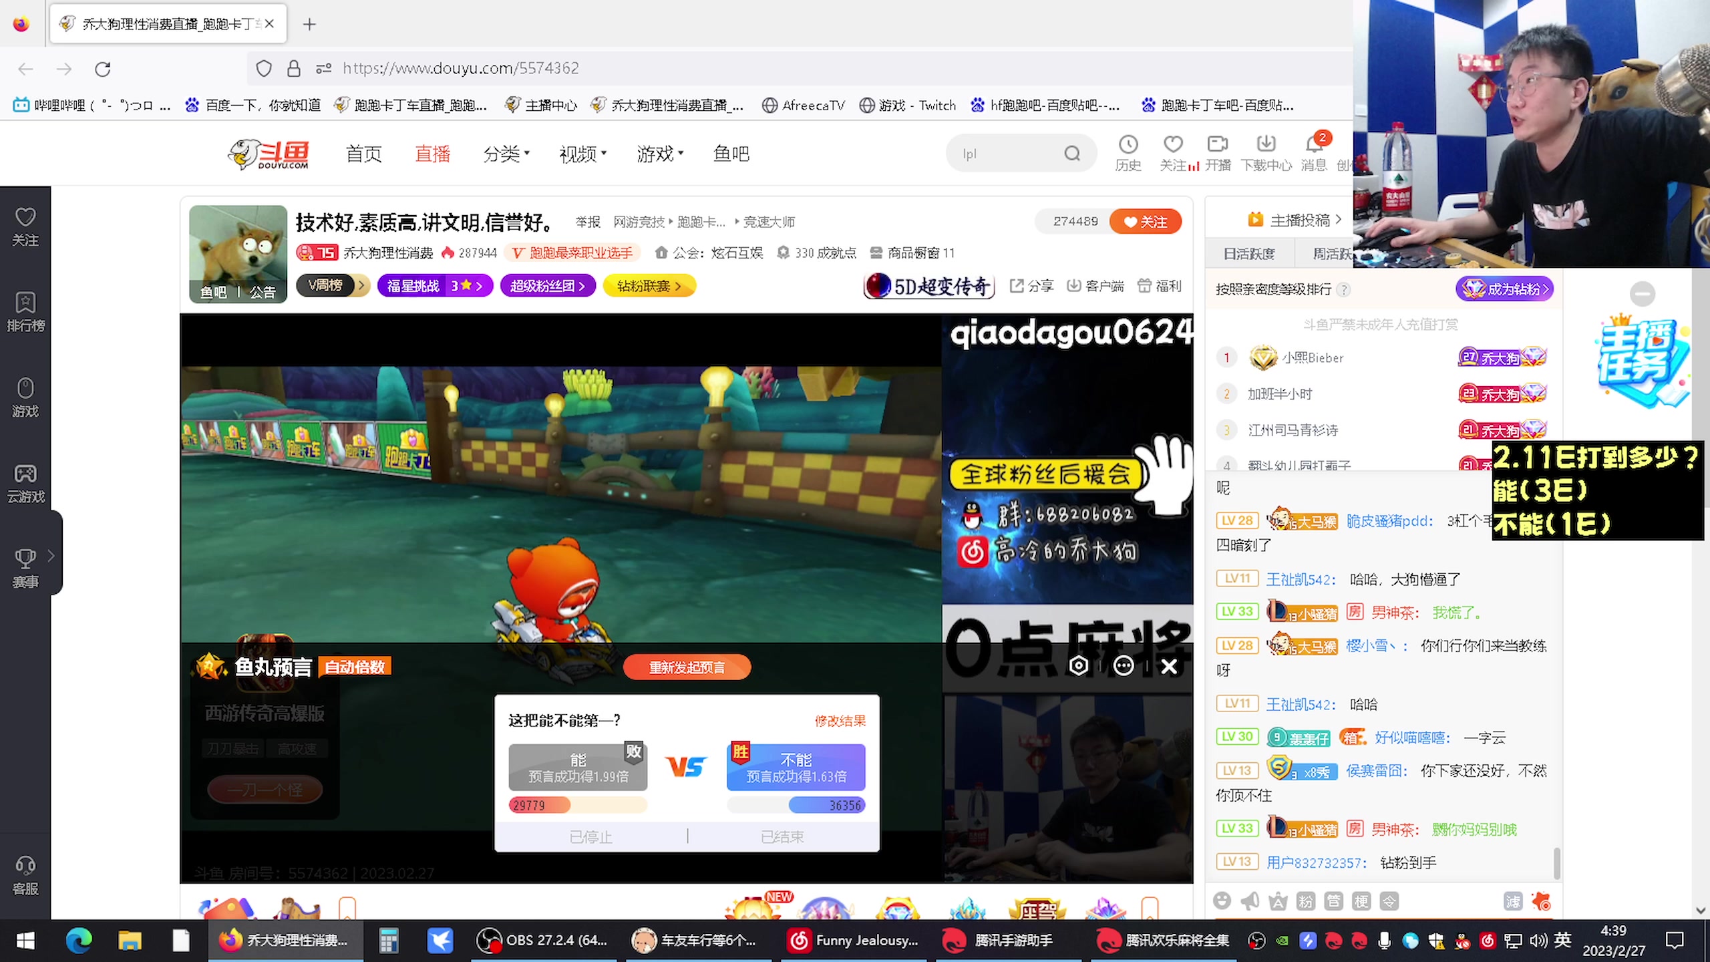The height and width of the screenshot is (962, 1710).
Task: Open messages bell with notification badge
Action: (x=1313, y=144)
